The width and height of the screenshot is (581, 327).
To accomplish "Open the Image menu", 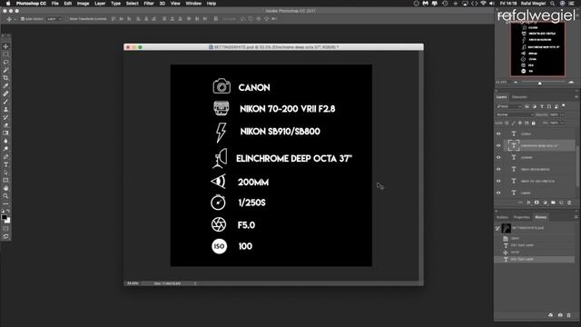I will tap(83, 4).
